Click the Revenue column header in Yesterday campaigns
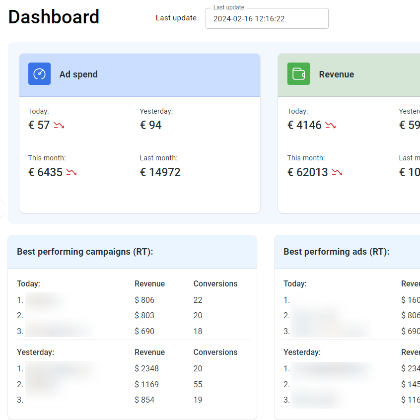The image size is (420, 420). (x=149, y=352)
